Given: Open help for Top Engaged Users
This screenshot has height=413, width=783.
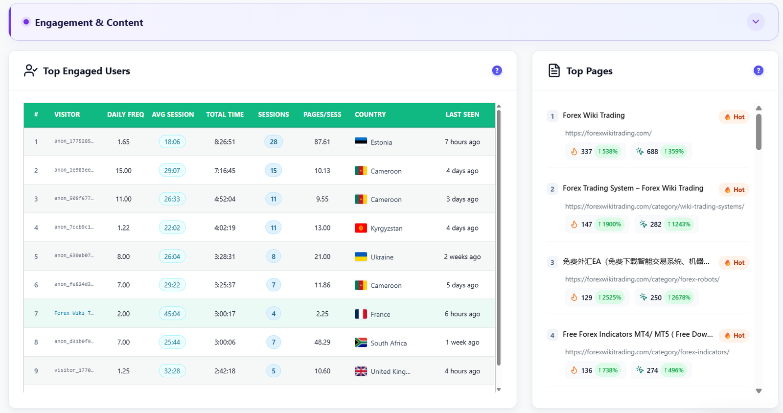Looking at the screenshot, I should 497,70.
